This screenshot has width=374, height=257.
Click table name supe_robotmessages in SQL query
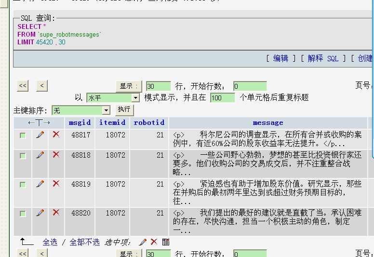click(x=69, y=35)
